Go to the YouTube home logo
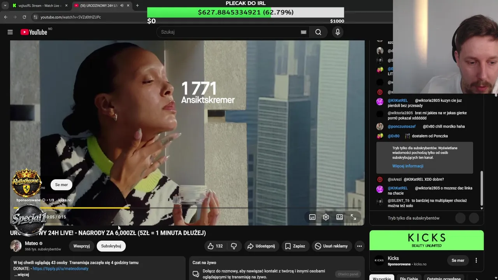This screenshot has width=498, height=280. [x=34, y=32]
